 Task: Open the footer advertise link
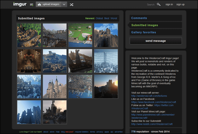coord(119,132)
